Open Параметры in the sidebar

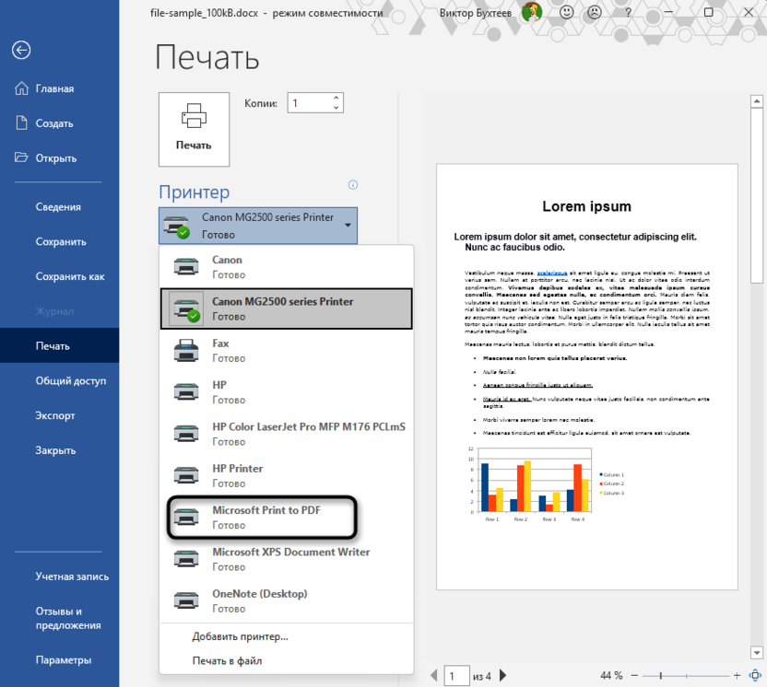click(63, 659)
